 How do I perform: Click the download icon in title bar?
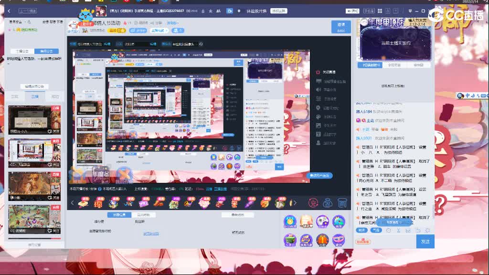pos(203,11)
